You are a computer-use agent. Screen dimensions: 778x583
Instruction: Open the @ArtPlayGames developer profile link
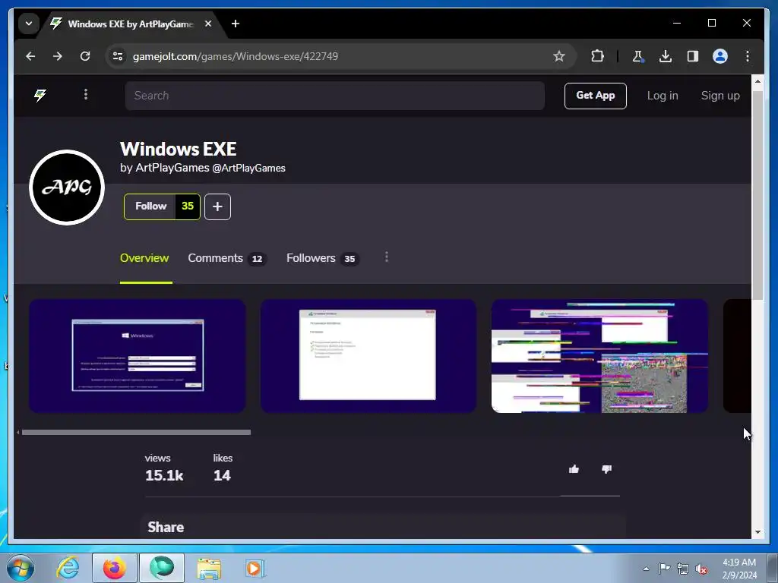248,168
